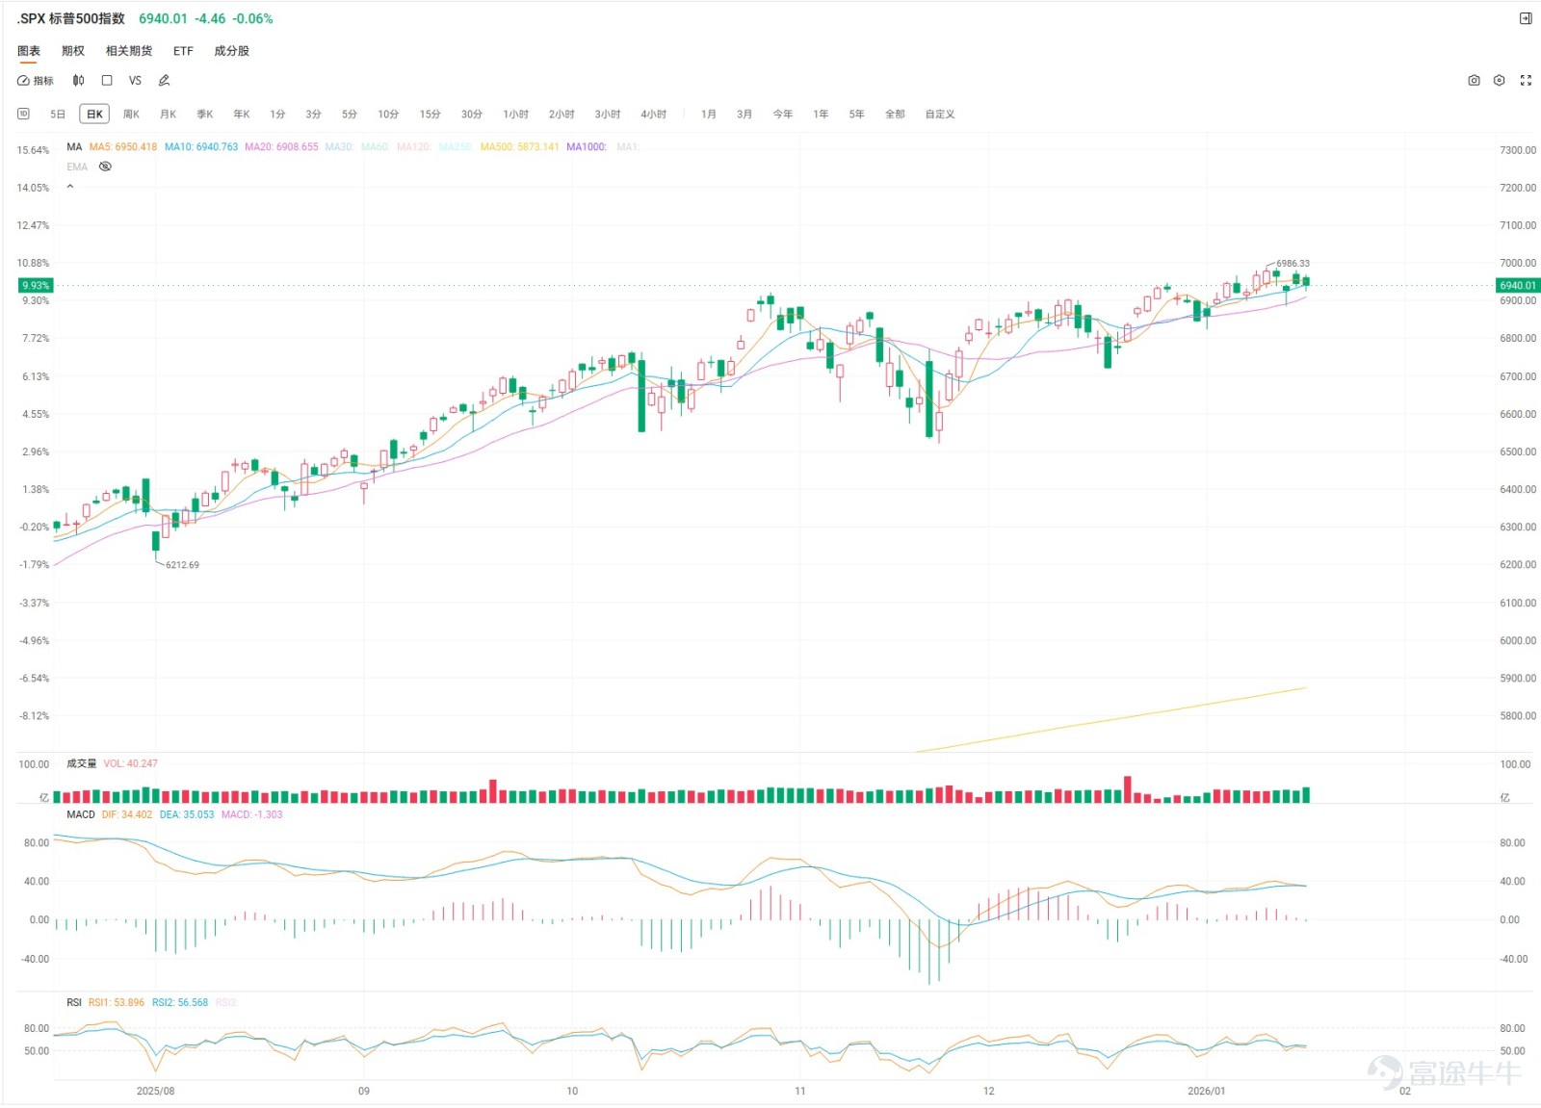Open the 指标 indicators panel
This screenshot has height=1108, width=1541.
click(x=36, y=81)
